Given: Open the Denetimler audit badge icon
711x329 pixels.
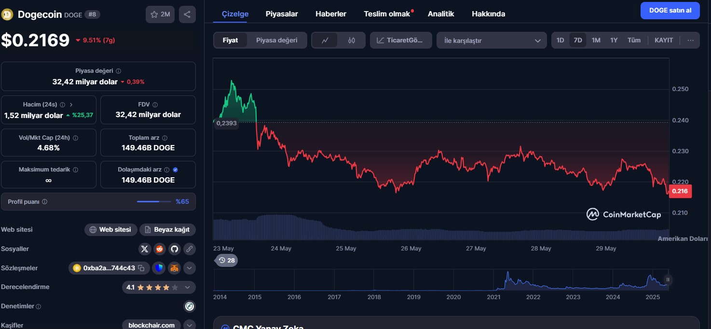Looking at the screenshot, I should pos(190,306).
